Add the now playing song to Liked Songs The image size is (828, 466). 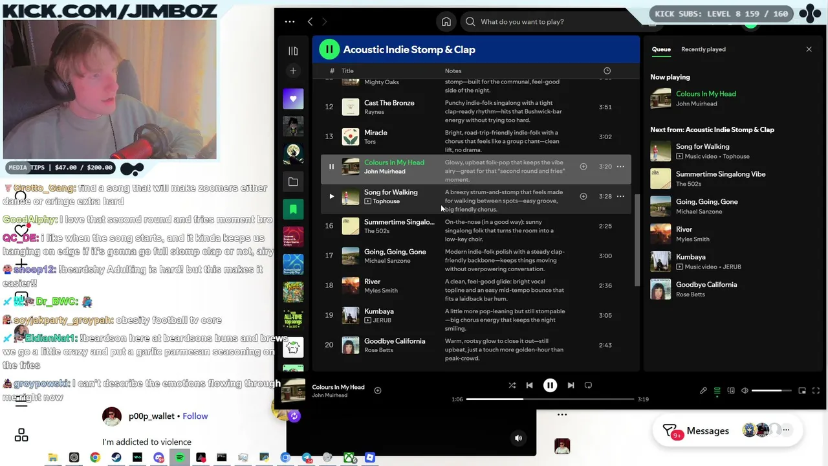tap(378, 390)
